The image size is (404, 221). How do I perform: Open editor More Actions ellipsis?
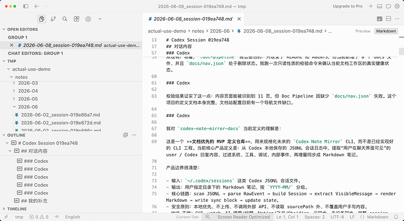(397, 19)
